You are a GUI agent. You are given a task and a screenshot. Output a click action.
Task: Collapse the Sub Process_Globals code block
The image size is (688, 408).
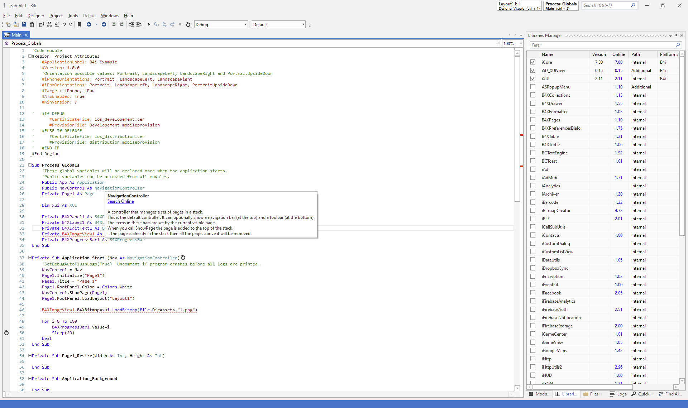[x=30, y=165]
